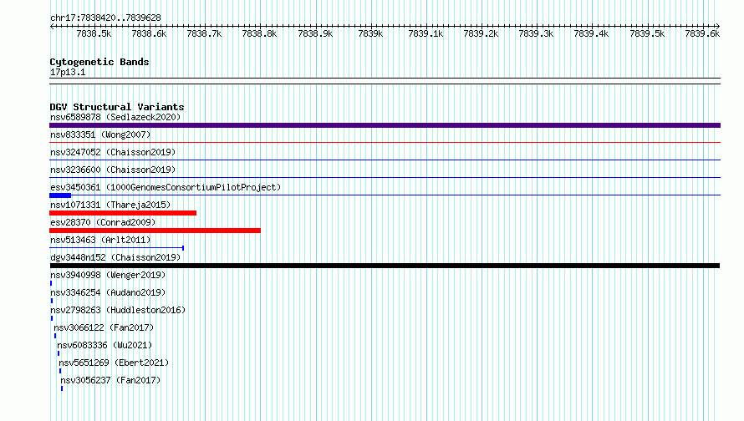Click the 7838.6k ruler tick label
The image size is (744, 421).
click(149, 33)
